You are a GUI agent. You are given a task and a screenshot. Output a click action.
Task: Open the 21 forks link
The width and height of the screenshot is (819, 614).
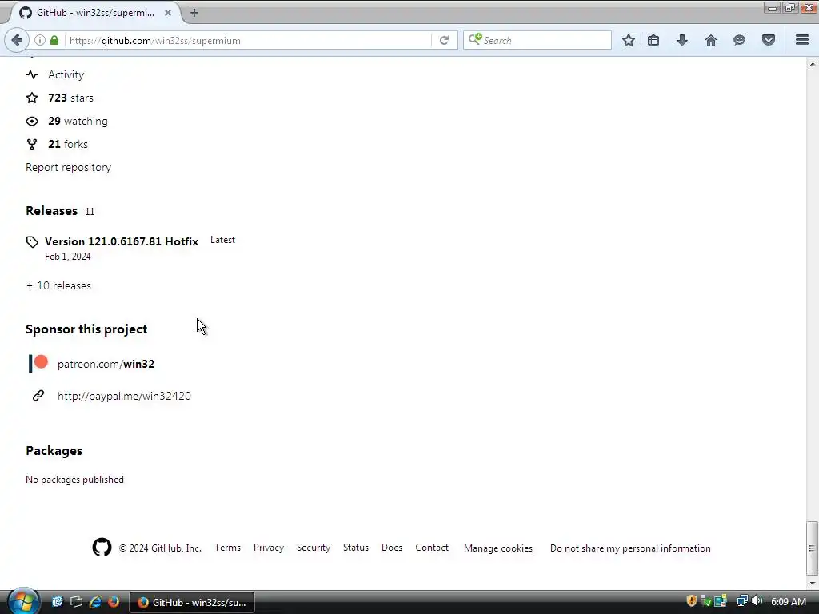tap(68, 144)
